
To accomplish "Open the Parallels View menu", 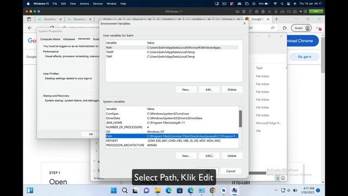I will pyautogui.click(x=73, y=4).
